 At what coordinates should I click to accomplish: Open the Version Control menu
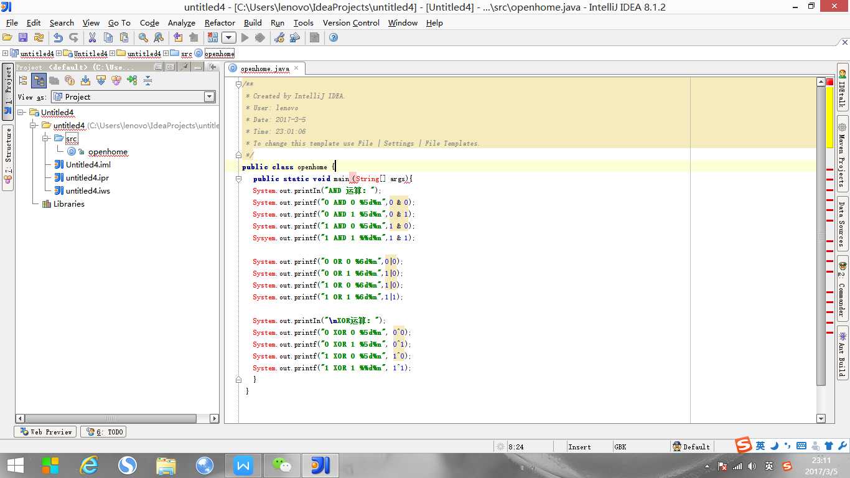coord(351,22)
